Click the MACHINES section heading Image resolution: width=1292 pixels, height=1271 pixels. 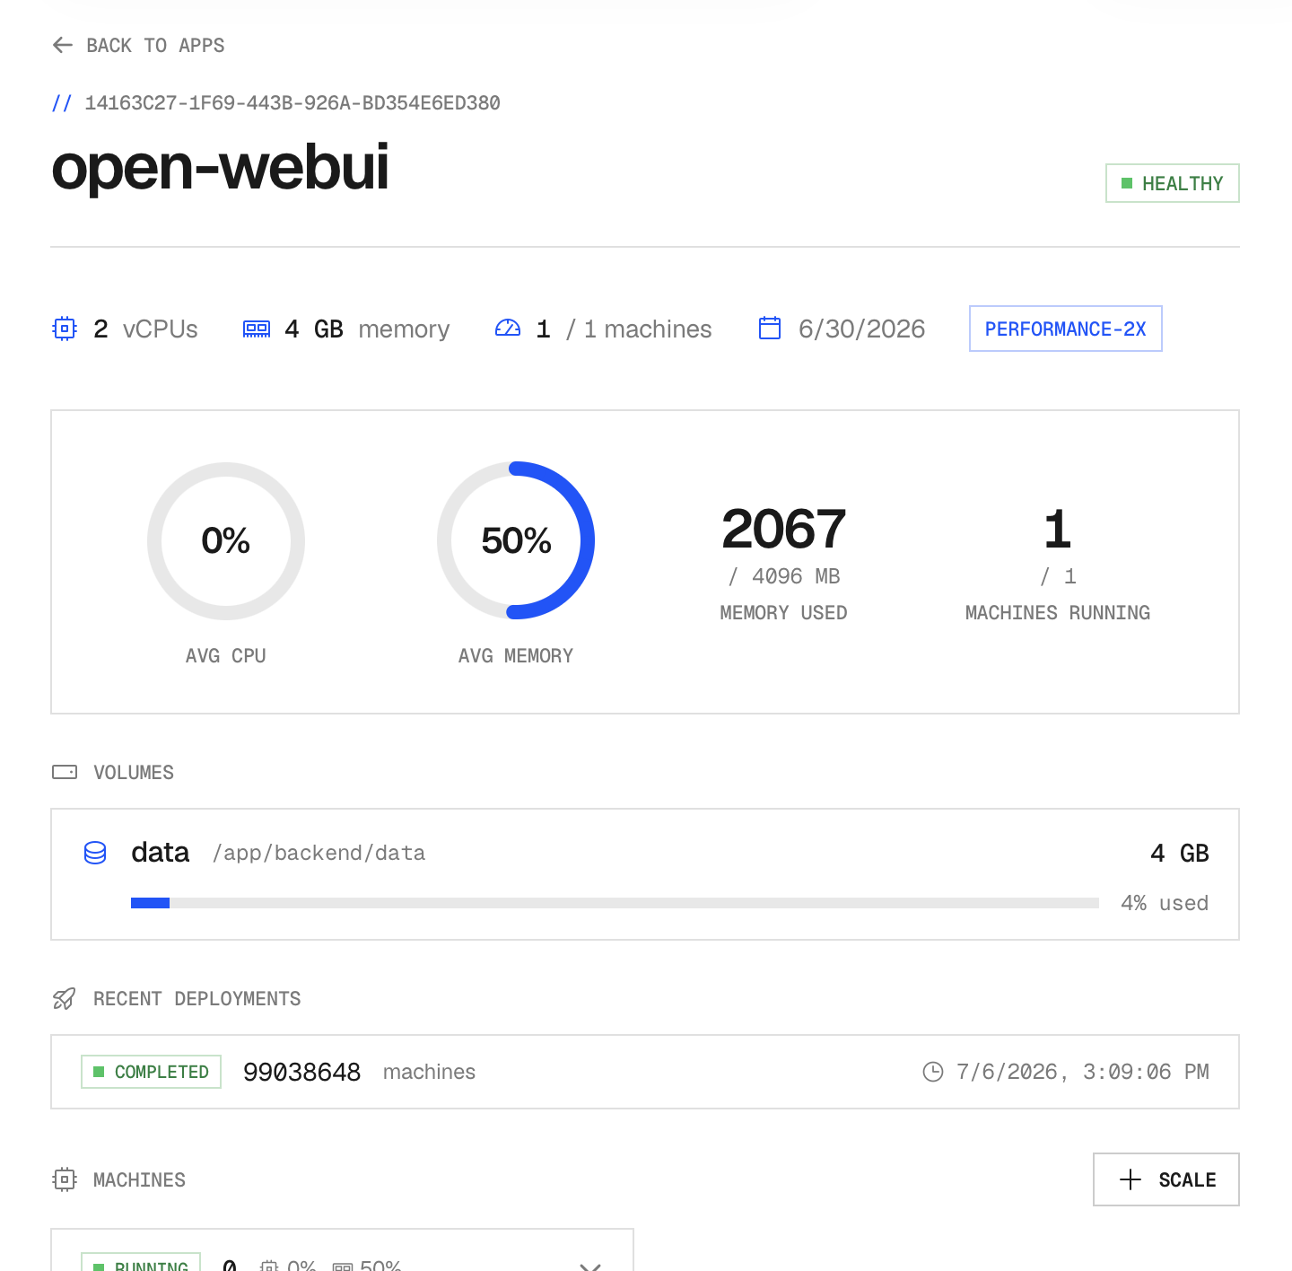pos(140,1180)
